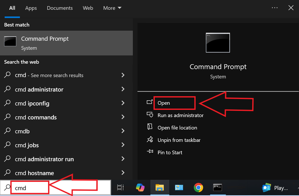Screen dimensions: 299x196
Task: Switch to the All search tab
Action: [12, 8]
